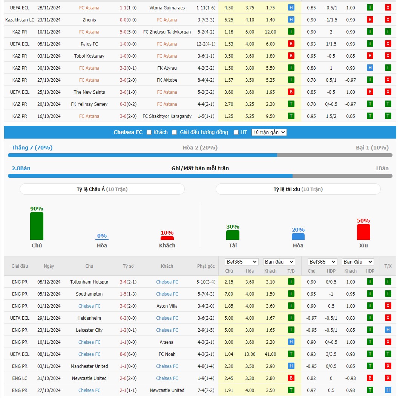Viewport: 400px width, 398px height.
Task: Click the Giải đấu column header
Action: pyautogui.click(x=20, y=266)
